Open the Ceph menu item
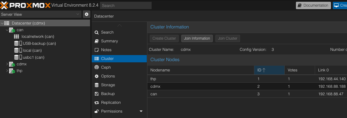The image size is (347, 118). 119,67
